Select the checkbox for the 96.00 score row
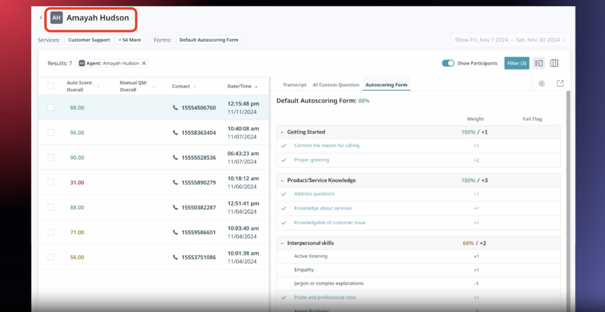The image size is (605, 312). 51,133
